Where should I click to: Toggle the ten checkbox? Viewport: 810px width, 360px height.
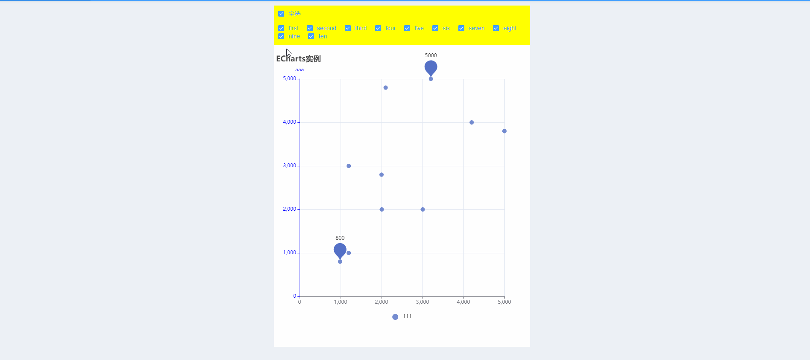click(311, 36)
